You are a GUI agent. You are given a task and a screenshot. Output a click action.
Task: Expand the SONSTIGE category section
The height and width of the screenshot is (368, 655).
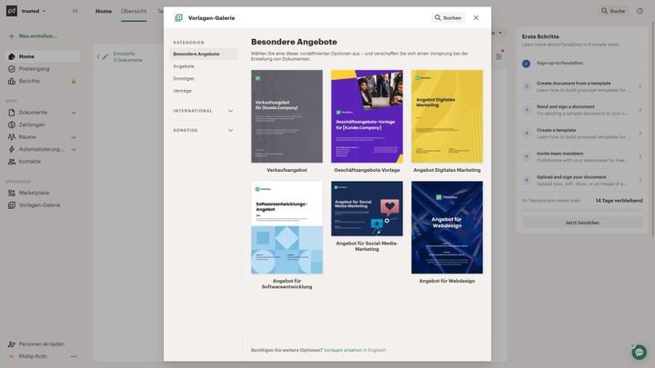click(x=204, y=131)
